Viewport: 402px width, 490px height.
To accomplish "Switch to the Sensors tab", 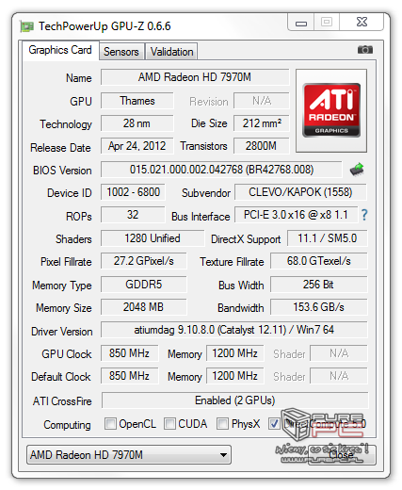I will 121,52.
